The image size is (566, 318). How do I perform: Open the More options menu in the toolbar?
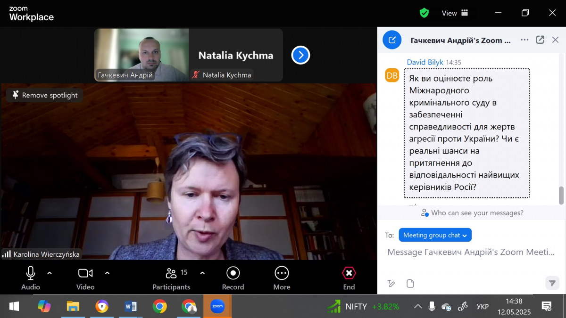point(282,278)
